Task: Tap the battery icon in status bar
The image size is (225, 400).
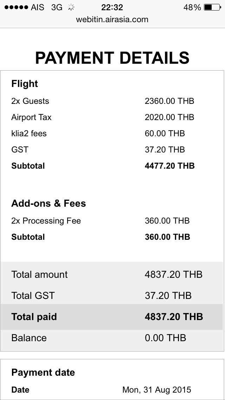Action: pyautogui.click(x=212, y=7)
